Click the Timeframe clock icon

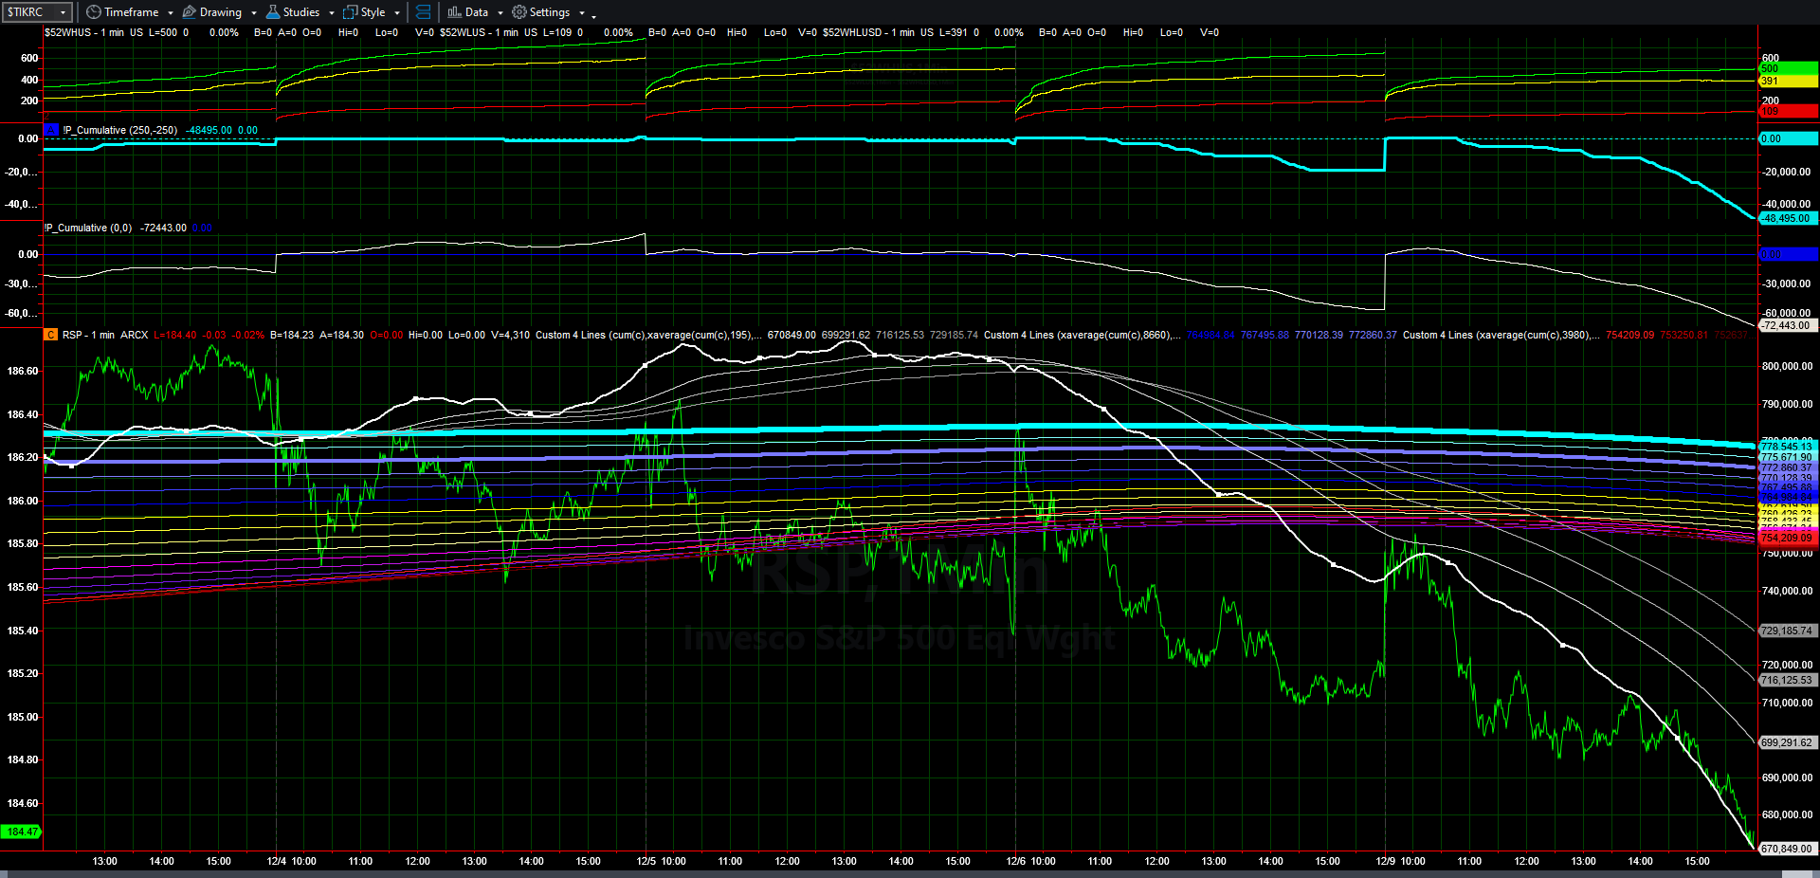[93, 12]
